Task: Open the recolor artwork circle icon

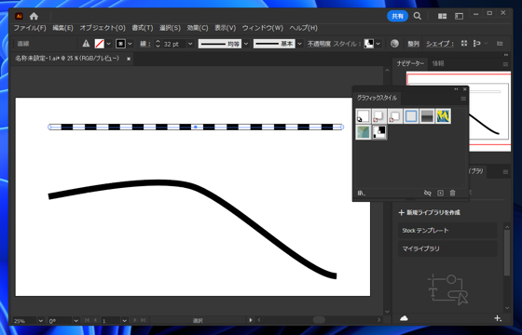Action: click(x=394, y=44)
